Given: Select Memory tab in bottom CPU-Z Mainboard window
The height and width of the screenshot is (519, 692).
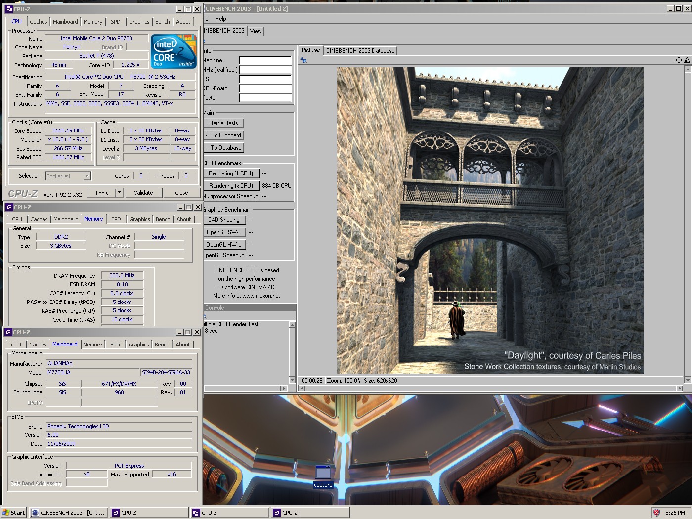Looking at the screenshot, I should [92, 345].
